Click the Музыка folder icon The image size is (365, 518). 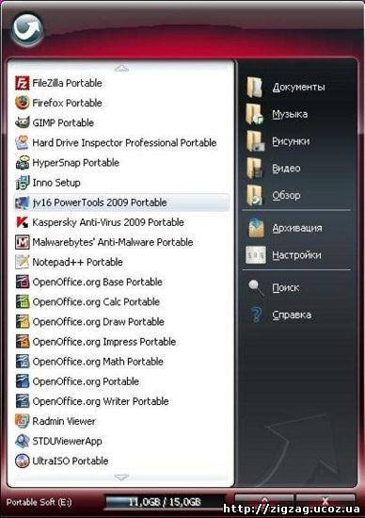pos(255,114)
